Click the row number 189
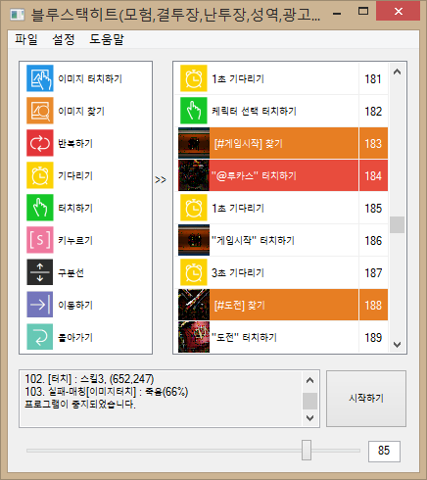The image size is (427, 480). coord(373,338)
